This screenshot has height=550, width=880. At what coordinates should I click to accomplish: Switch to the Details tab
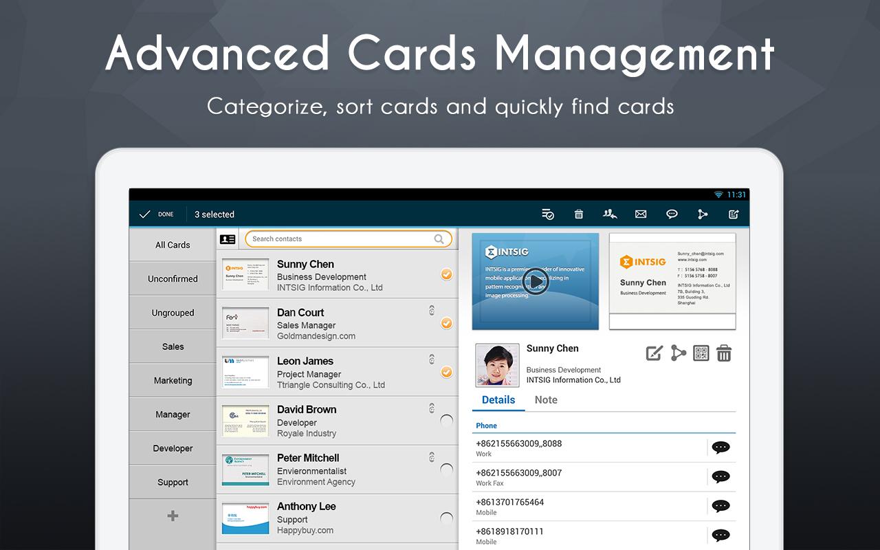click(498, 400)
